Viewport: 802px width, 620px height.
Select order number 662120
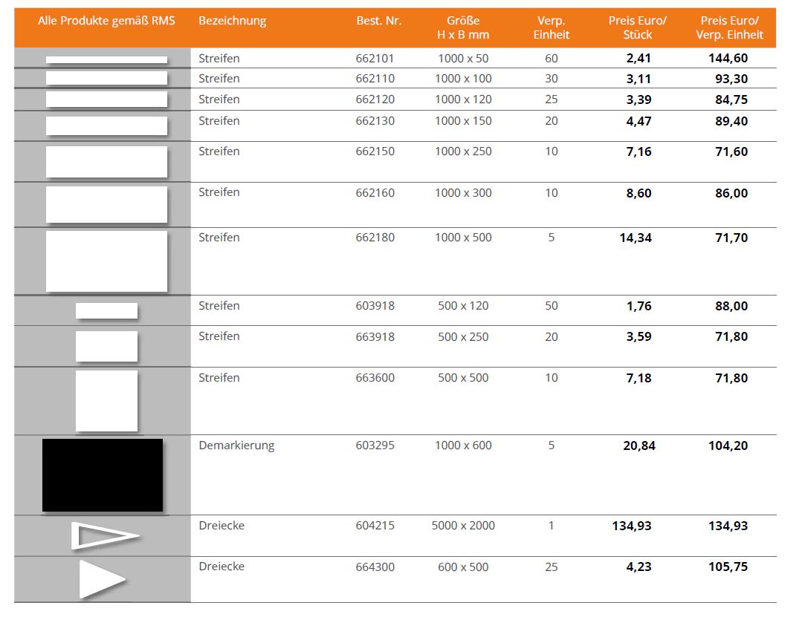pos(375,99)
